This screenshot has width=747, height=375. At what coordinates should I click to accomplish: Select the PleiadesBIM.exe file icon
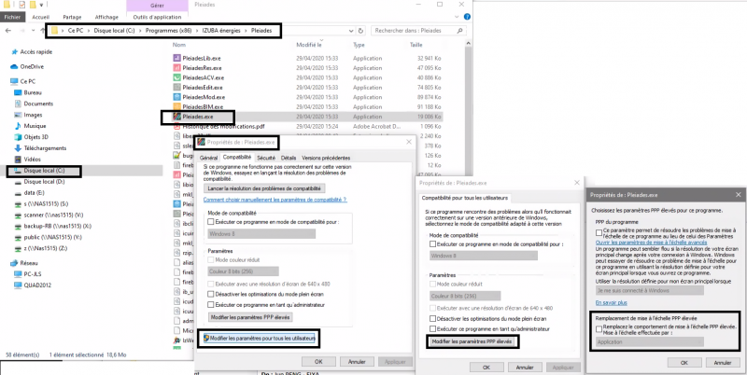tap(176, 106)
